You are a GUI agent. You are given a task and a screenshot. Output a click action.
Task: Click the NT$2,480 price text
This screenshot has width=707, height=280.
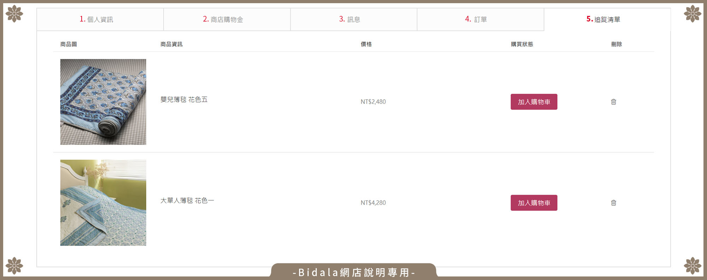373,102
